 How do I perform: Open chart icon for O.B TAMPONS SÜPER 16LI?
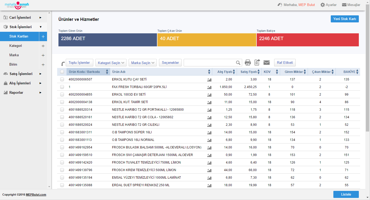pos(209,133)
